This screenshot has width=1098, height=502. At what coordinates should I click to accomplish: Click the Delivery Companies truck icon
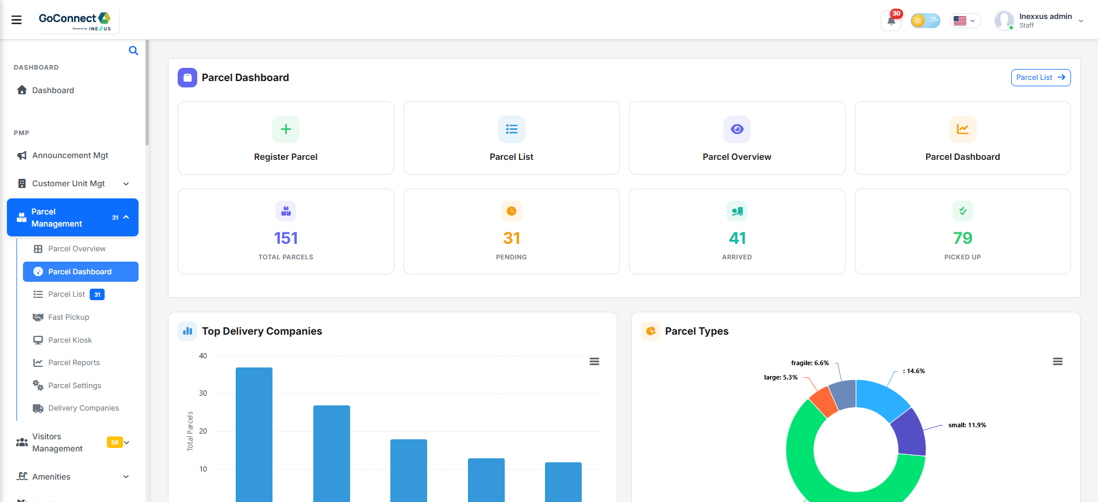coord(38,408)
